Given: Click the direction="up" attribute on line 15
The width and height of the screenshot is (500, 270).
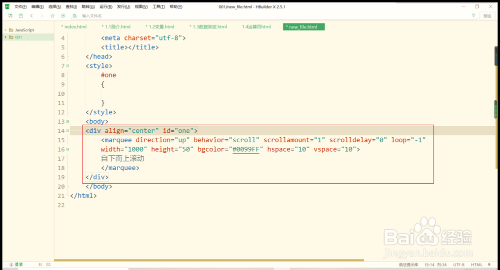Looking at the screenshot, I should 162,140.
